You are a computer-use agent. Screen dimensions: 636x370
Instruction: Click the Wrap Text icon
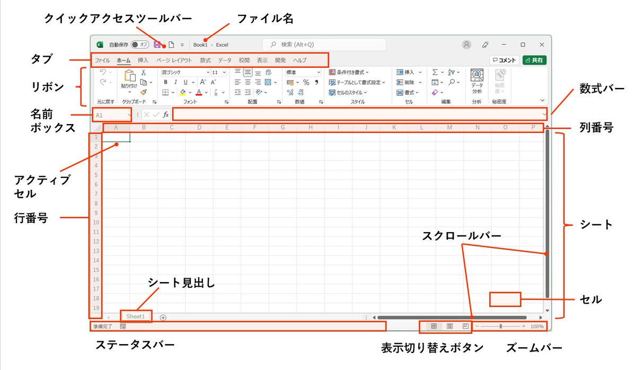pyautogui.click(x=268, y=72)
